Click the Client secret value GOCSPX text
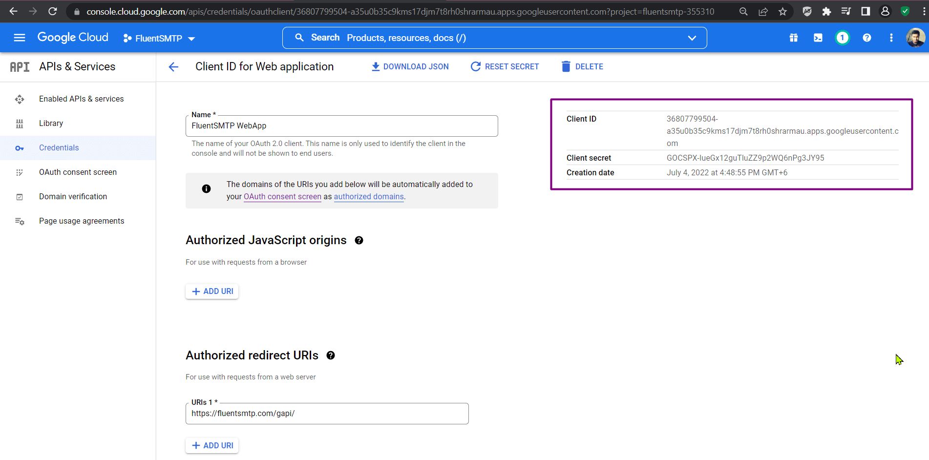929x460 pixels. coord(745,158)
